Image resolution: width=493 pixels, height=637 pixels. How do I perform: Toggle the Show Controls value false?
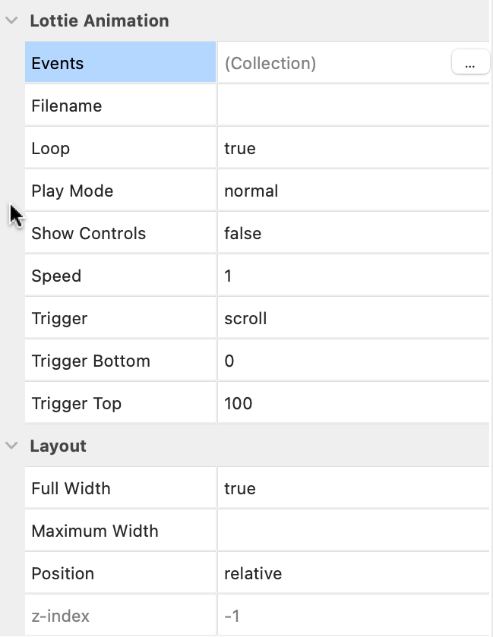tap(243, 234)
